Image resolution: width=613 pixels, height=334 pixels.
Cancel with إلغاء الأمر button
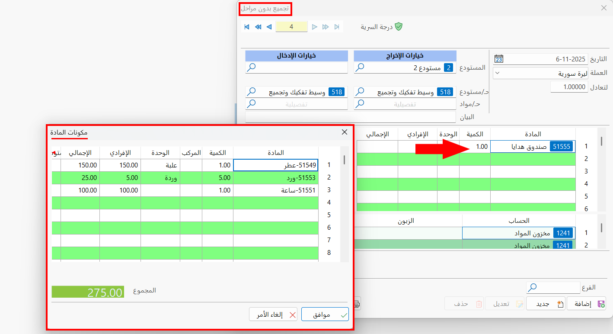point(274,315)
